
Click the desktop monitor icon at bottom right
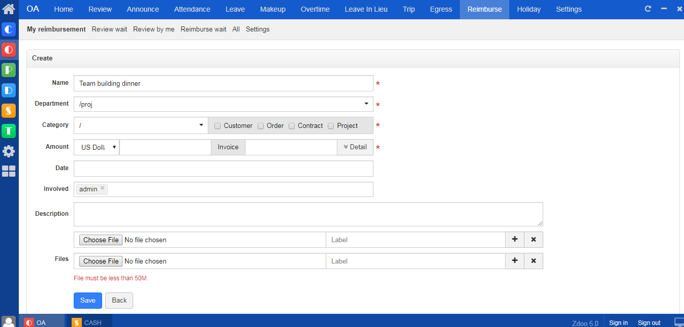point(678,322)
